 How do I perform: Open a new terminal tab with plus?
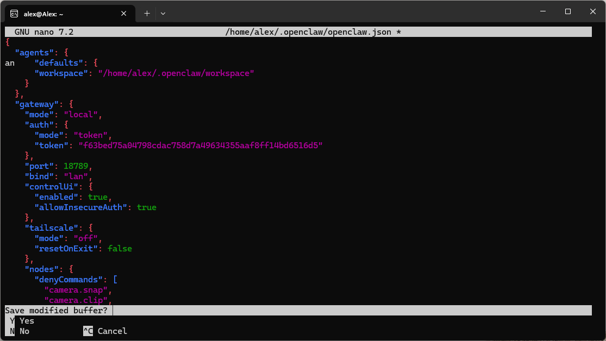[x=147, y=13]
